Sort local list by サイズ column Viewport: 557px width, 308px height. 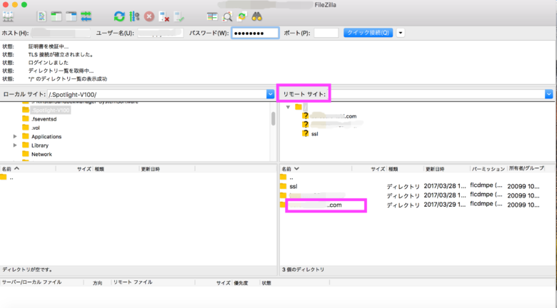point(74,169)
